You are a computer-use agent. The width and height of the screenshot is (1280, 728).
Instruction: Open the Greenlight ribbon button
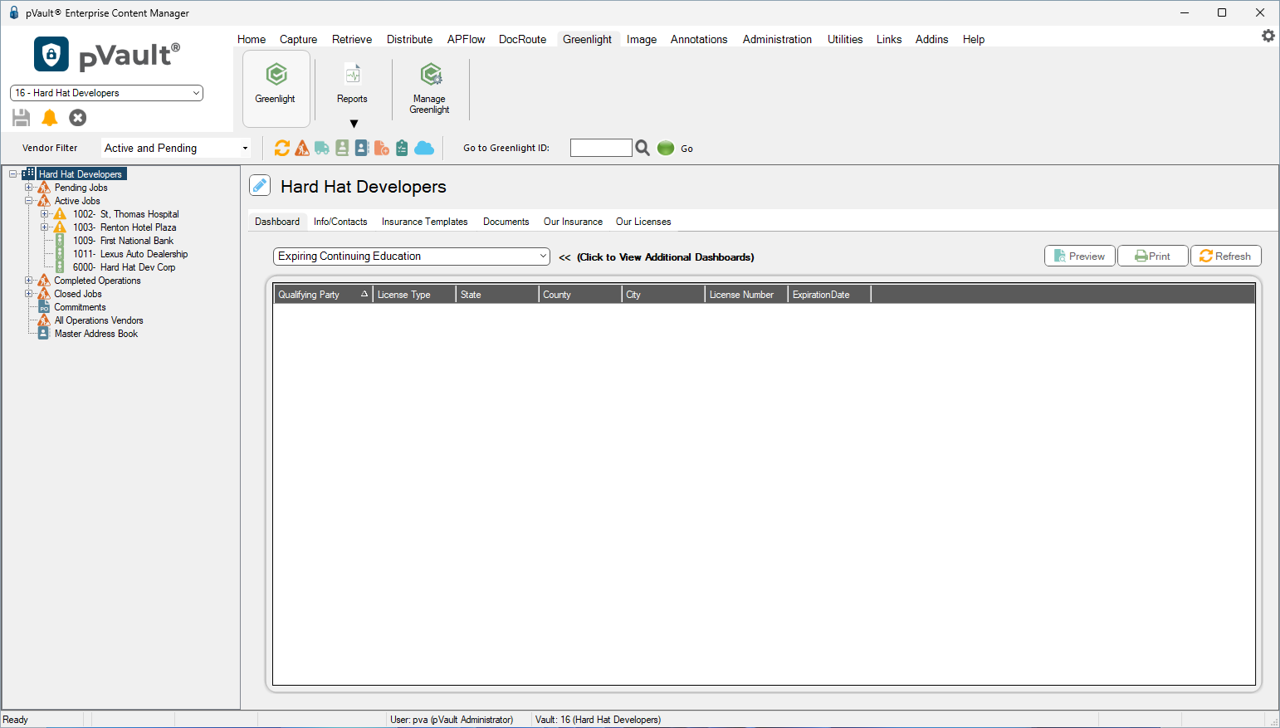pyautogui.click(x=276, y=88)
